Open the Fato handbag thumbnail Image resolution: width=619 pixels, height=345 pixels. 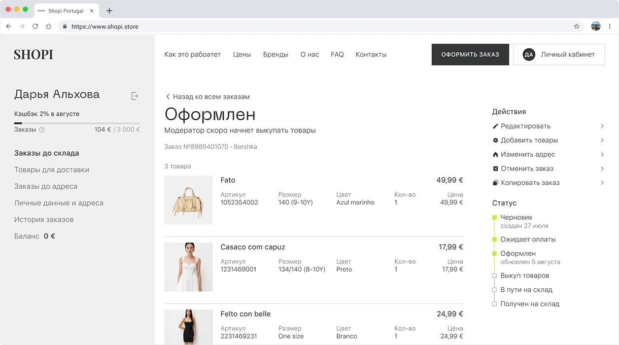coord(188,200)
